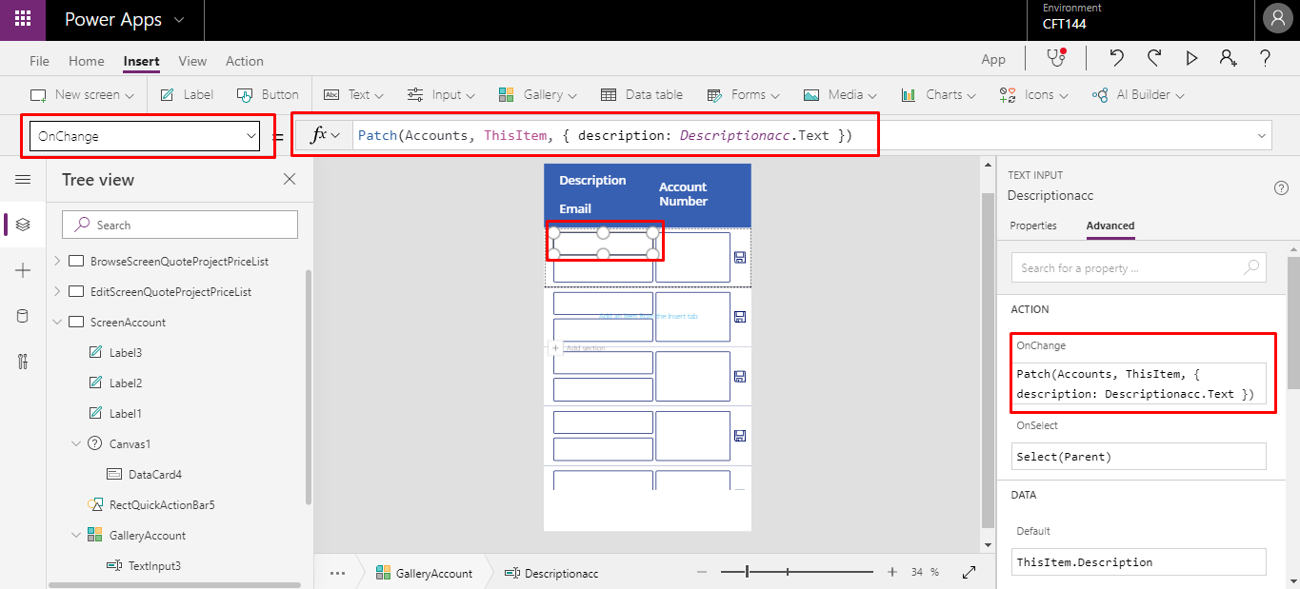Insert a Label control
This screenshot has height=589, width=1300.
(x=187, y=95)
